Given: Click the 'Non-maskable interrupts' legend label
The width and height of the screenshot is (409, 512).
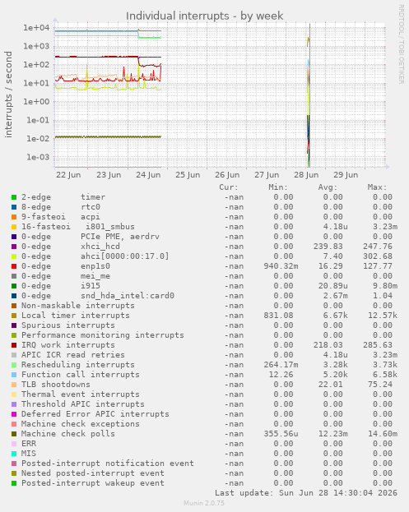Looking at the screenshot, I should pos(78,306).
